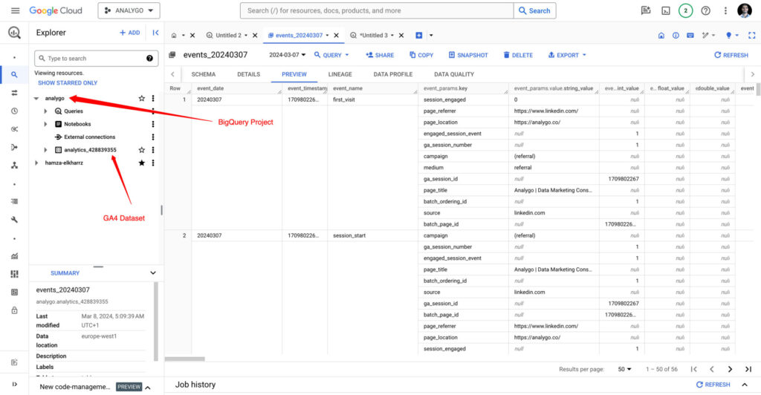Click the + ADD button in Explorer
Screen dimensions: 761x395
click(x=129, y=33)
